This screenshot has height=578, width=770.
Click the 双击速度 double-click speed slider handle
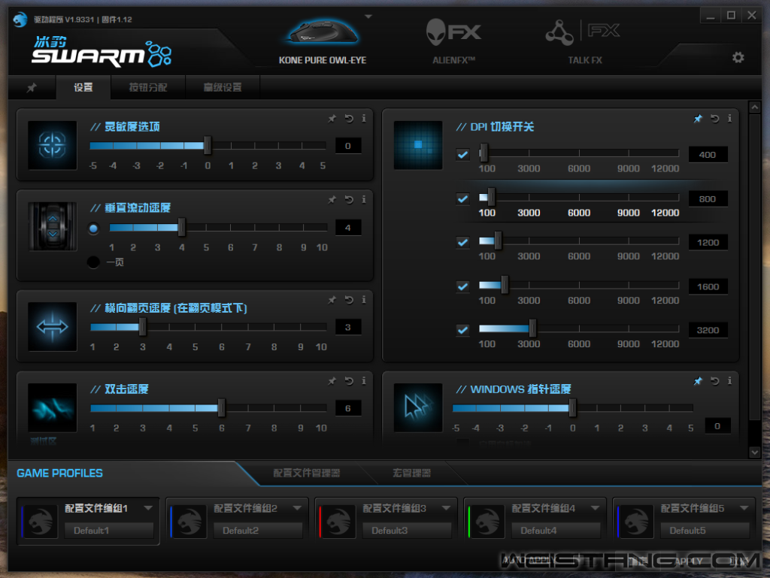(x=222, y=407)
